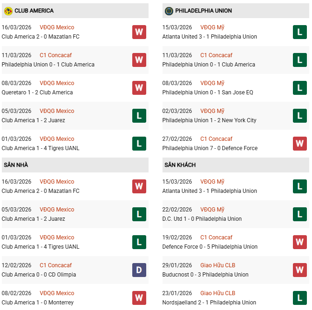The image size is (312, 310).
Task: Click the W badge for 7-0 Defence Force win
Action: click(x=299, y=144)
